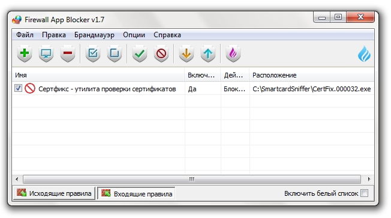Screen dimensions: 391x218
Task: Open the Файл menu
Action: coord(25,35)
